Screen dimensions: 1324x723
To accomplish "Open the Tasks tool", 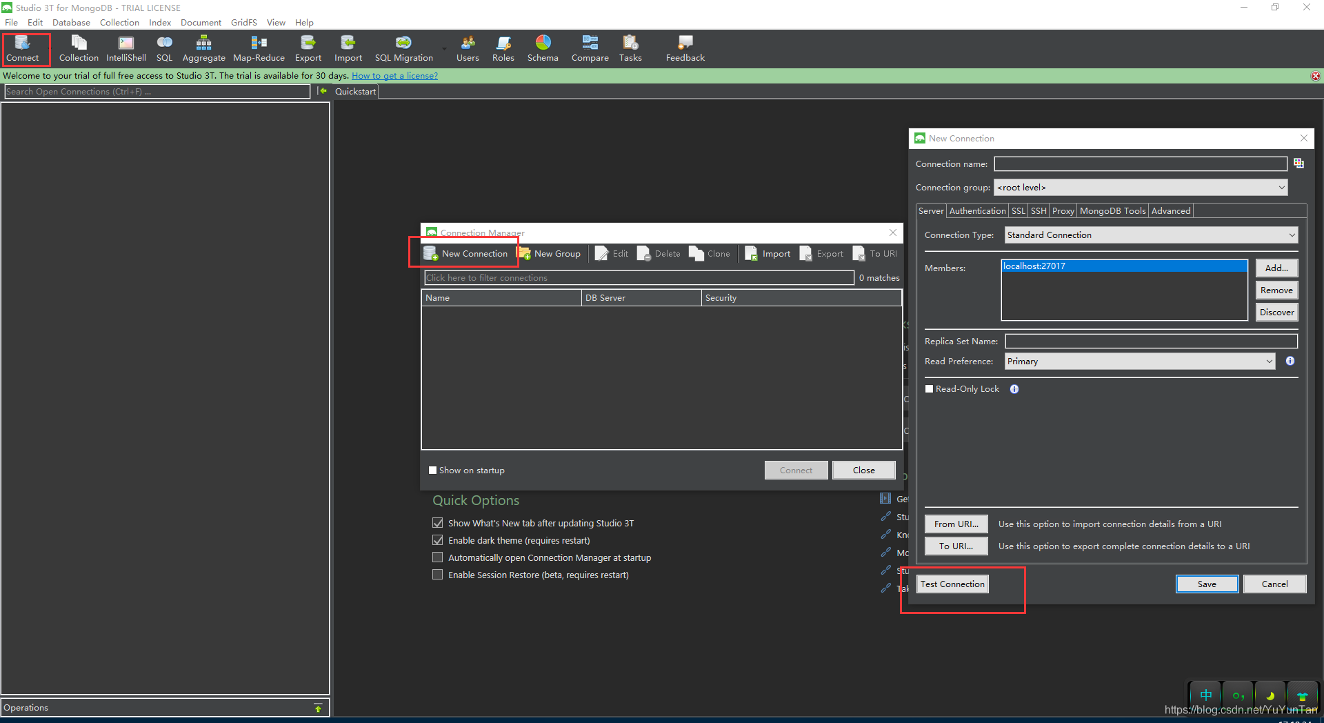I will tap(630, 48).
